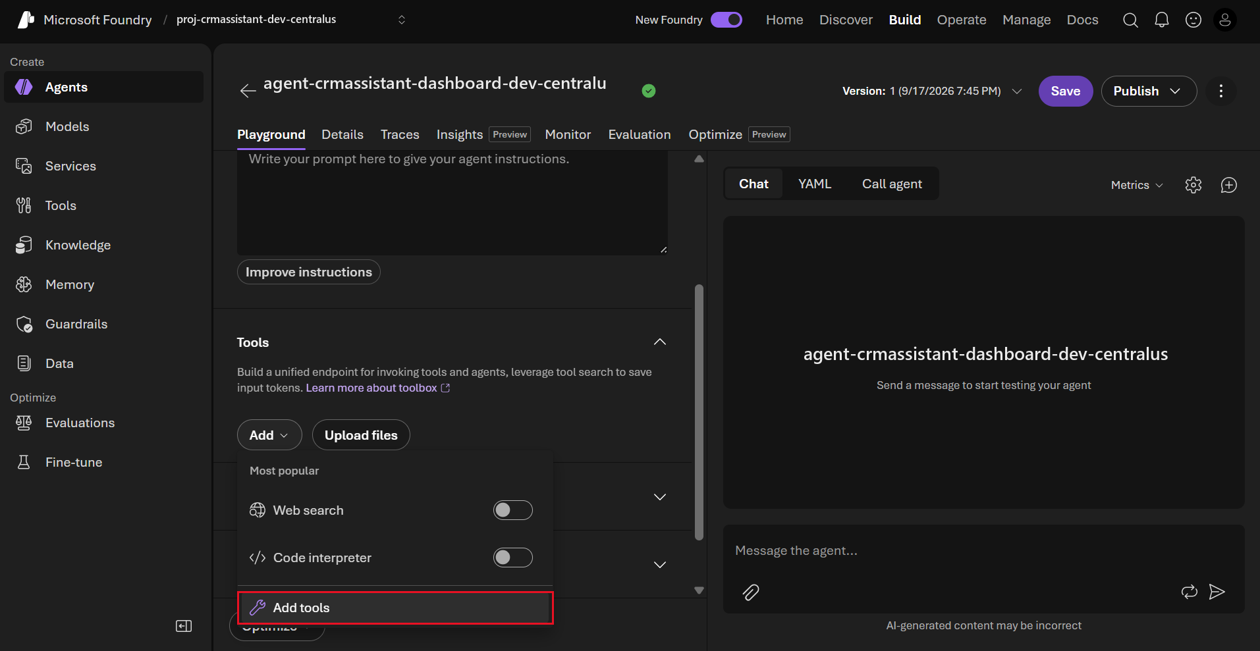Expand the section below Tools
Image resolution: width=1260 pixels, height=651 pixels.
pyautogui.click(x=659, y=497)
